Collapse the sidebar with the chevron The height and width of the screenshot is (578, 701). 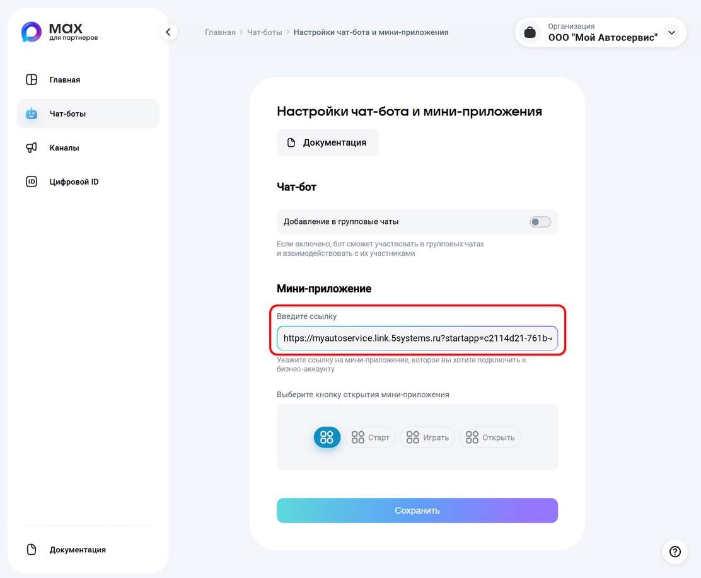point(168,32)
